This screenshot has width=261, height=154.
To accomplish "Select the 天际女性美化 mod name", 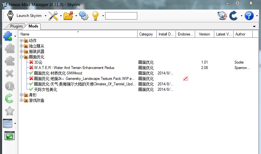I will click(x=45, y=89).
